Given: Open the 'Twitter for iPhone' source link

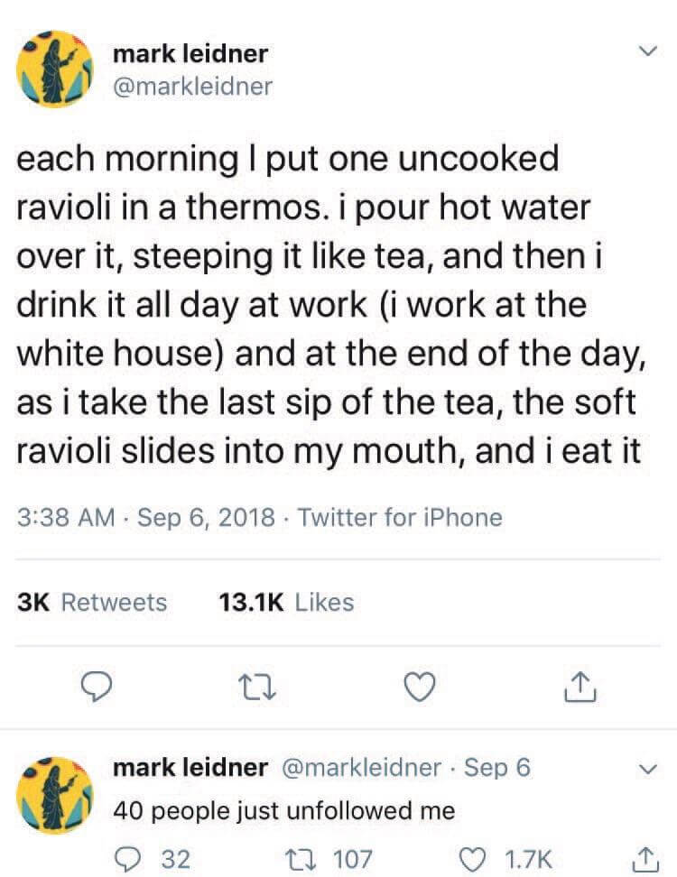Looking at the screenshot, I should (399, 518).
